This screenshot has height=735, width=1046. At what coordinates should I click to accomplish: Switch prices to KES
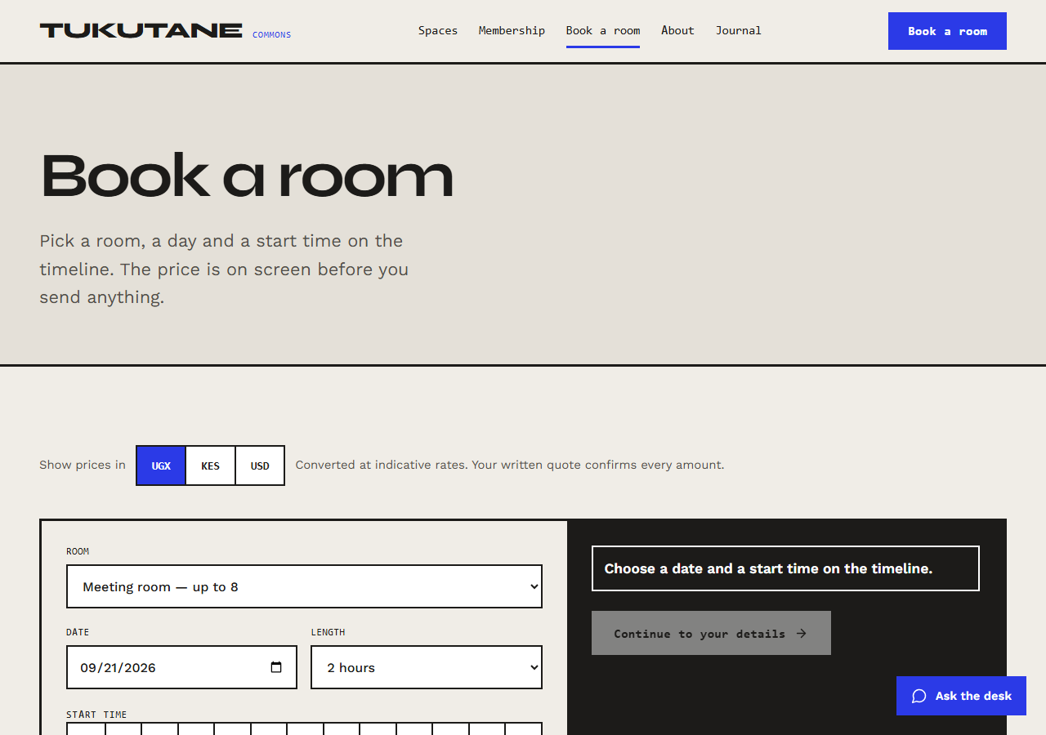coord(210,465)
